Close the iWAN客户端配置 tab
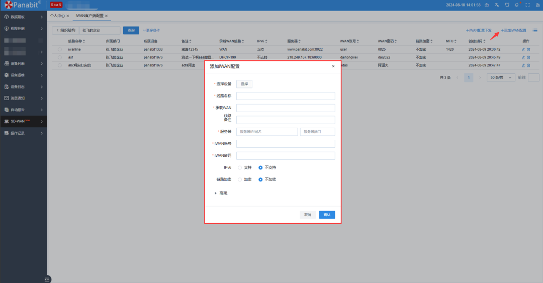The image size is (543, 283). [x=106, y=16]
